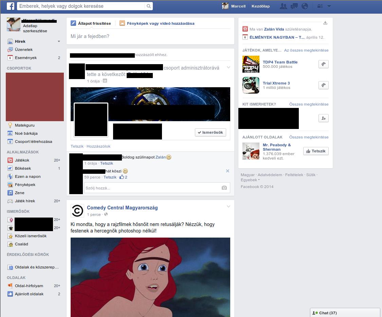
Task: Open Üzenetek messages in sidebar
Action: (x=24, y=50)
